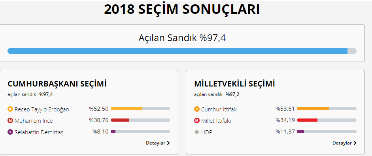Click the orange C icon for Cumhur İttifakı
Screen dimensions: 372x156
coord(196,109)
